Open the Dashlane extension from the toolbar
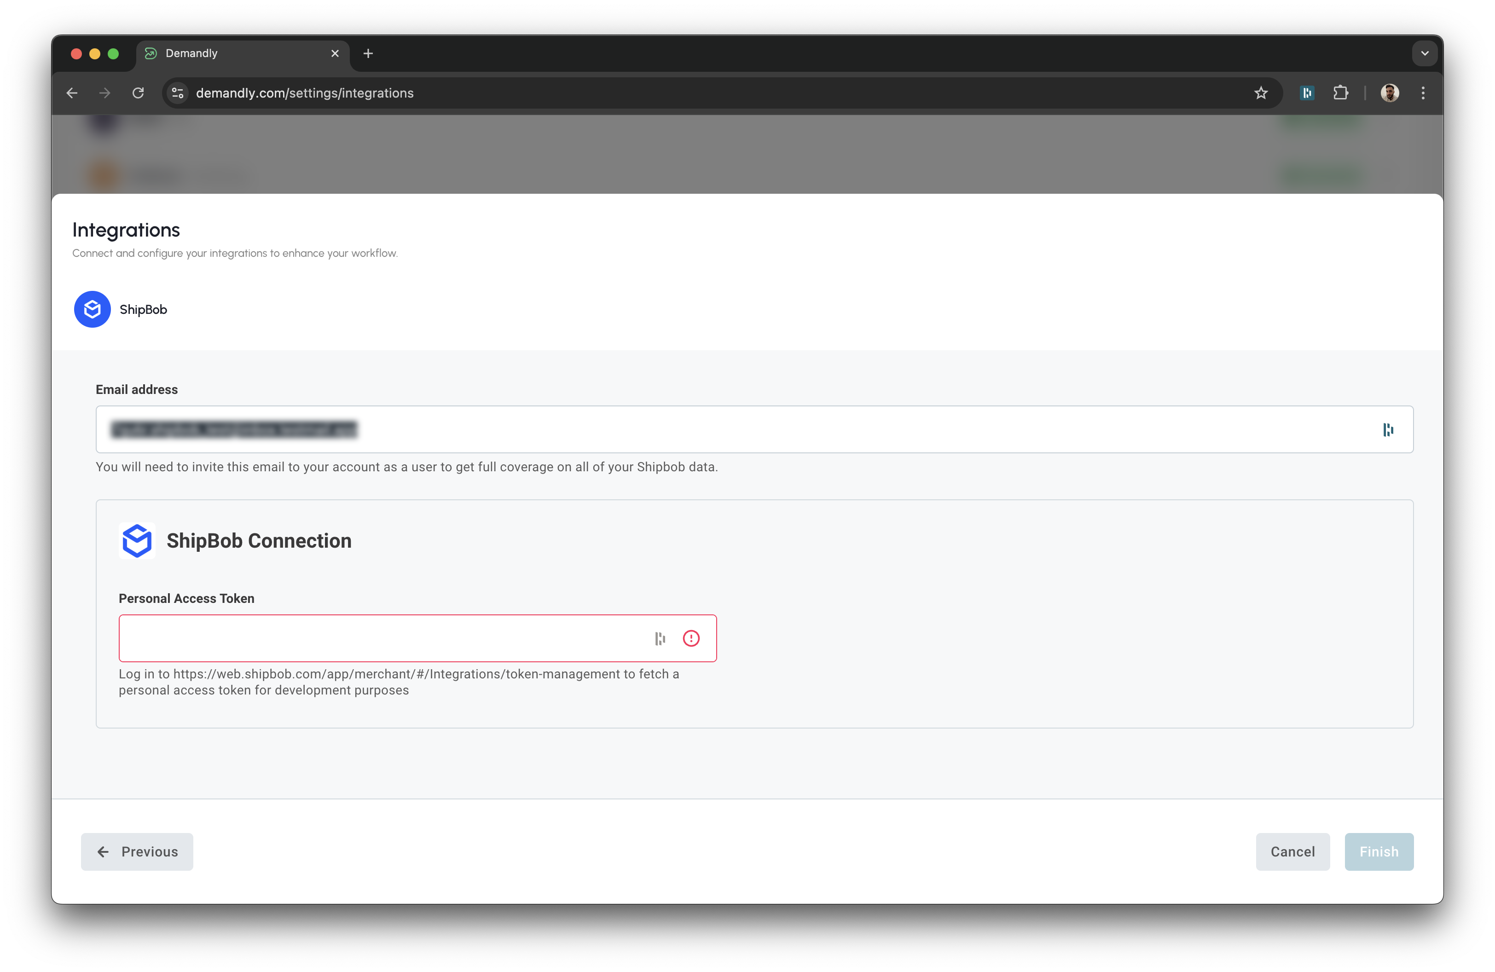The width and height of the screenshot is (1495, 972). coord(1307,93)
